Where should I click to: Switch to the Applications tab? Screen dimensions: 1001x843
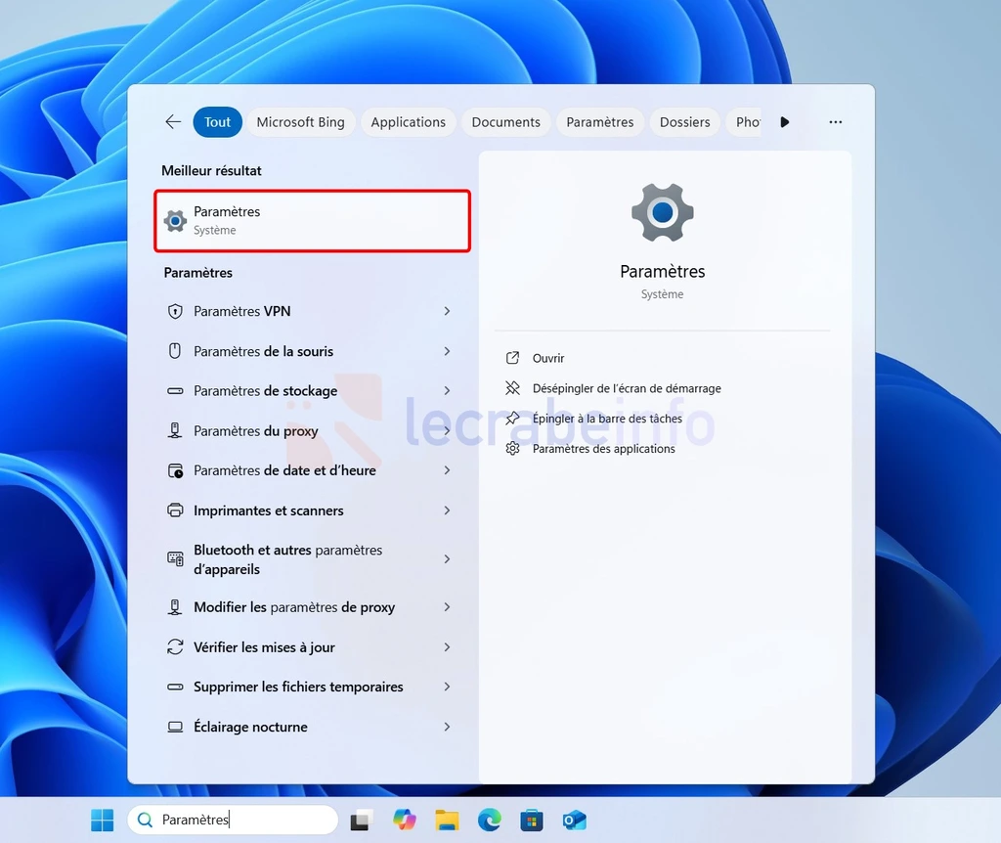click(408, 122)
